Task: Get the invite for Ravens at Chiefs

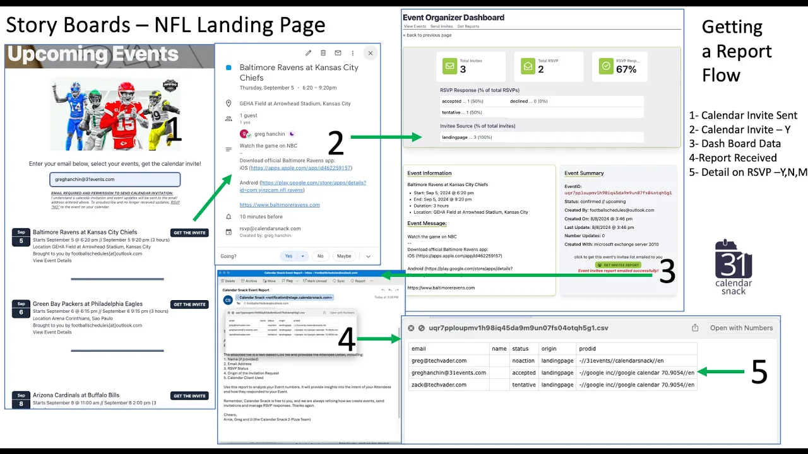Action: point(190,233)
